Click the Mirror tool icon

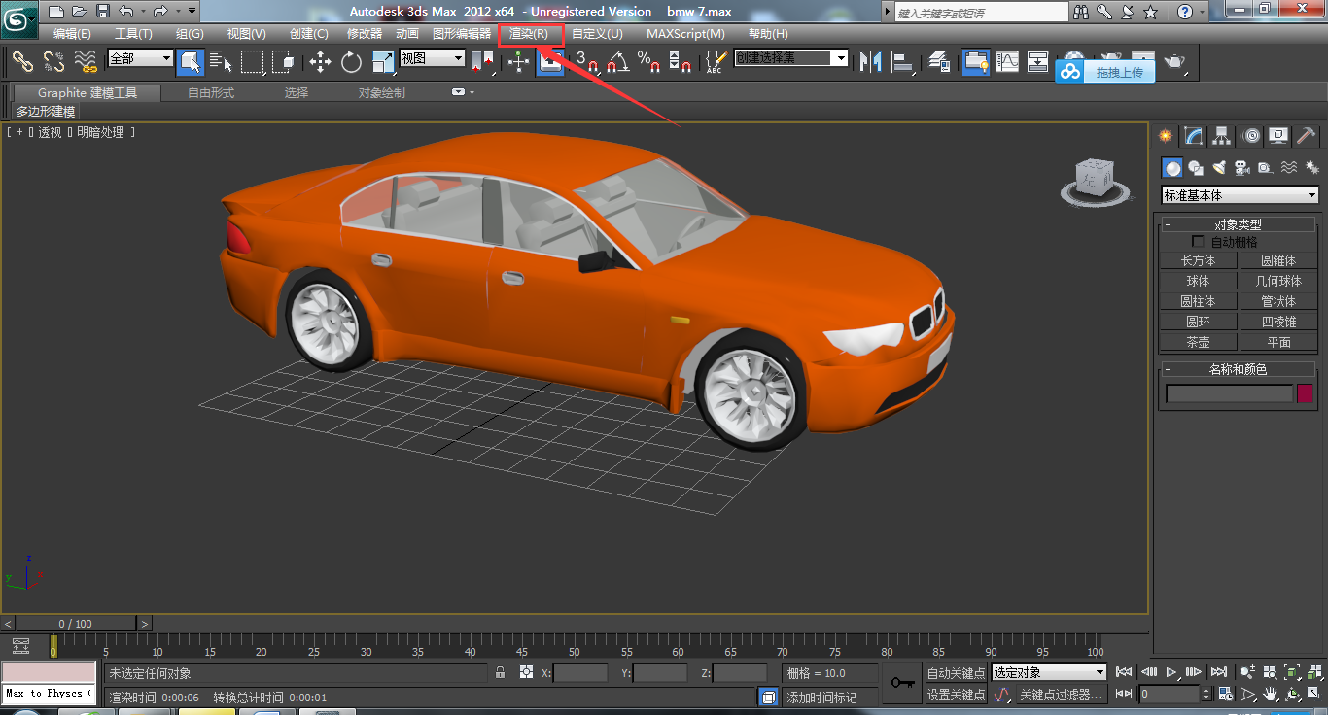click(x=870, y=63)
